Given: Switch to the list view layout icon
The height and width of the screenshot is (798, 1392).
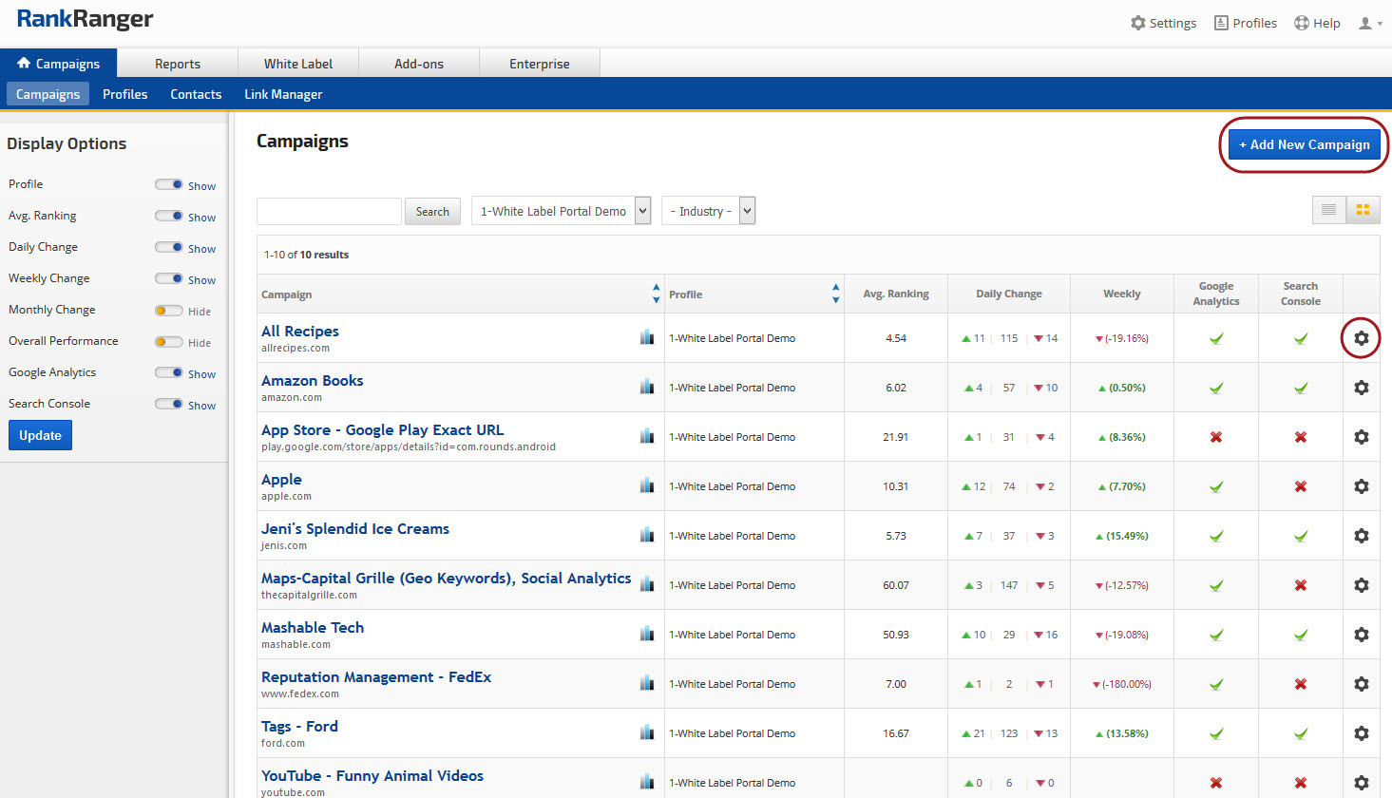Looking at the screenshot, I should click(x=1328, y=210).
